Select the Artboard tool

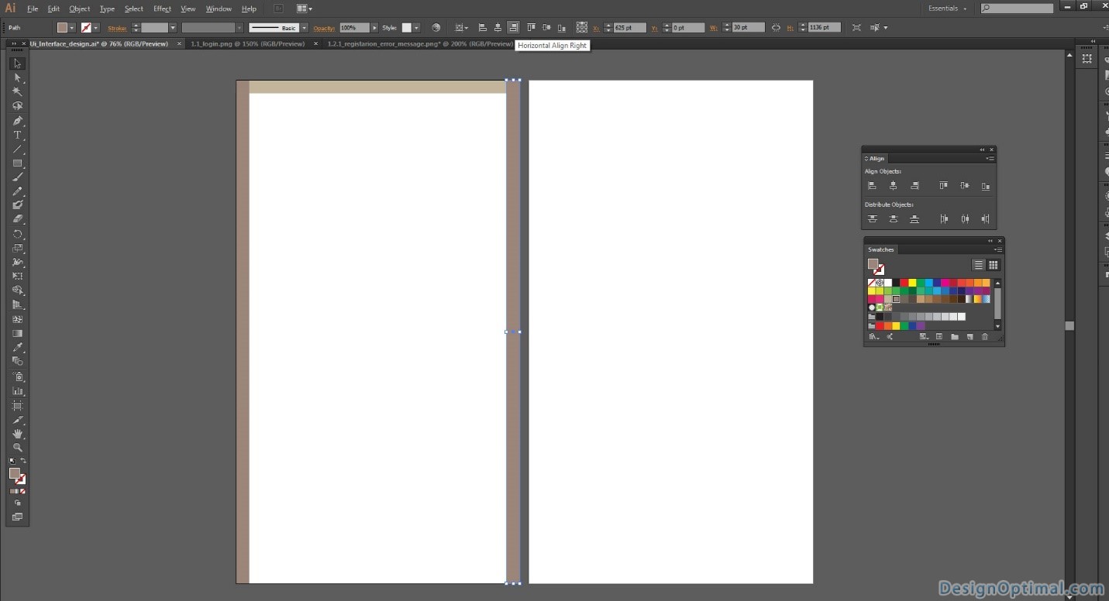[17, 406]
